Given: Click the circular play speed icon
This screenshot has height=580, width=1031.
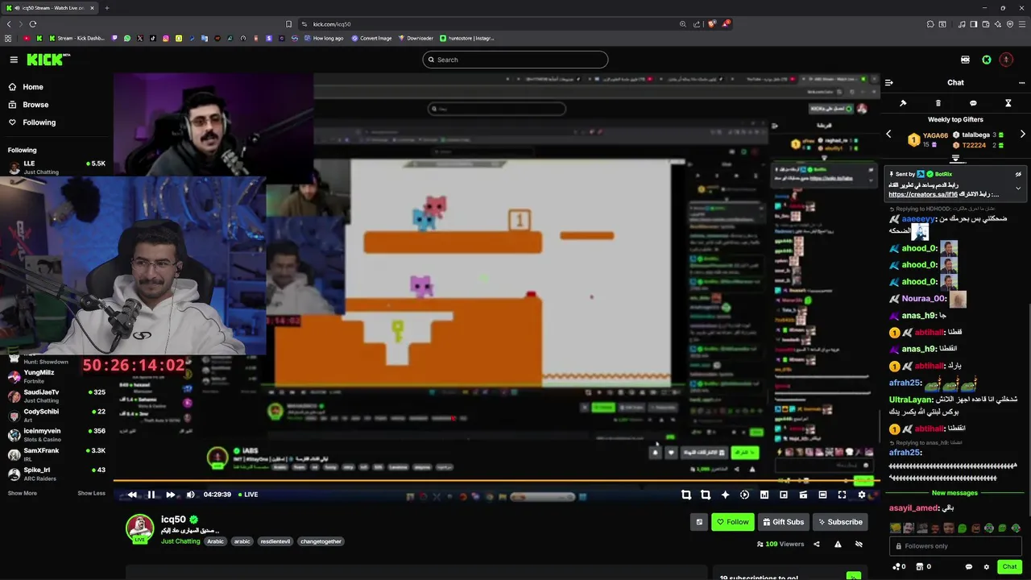Looking at the screenshot, I should [x=744, y=495].
